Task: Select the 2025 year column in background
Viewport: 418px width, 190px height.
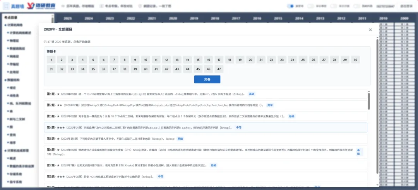Action: pyautogui.click(x=67, y=19)
